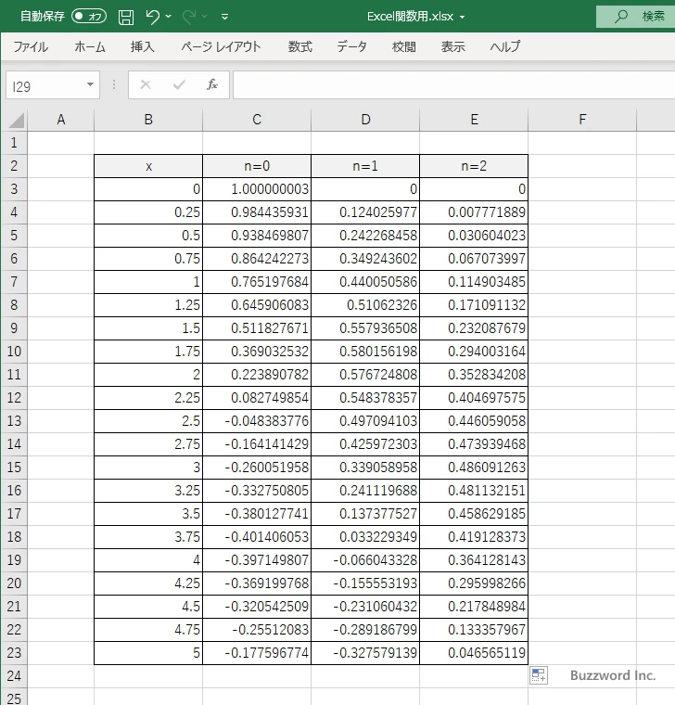Click the 検索 search box

635,17
